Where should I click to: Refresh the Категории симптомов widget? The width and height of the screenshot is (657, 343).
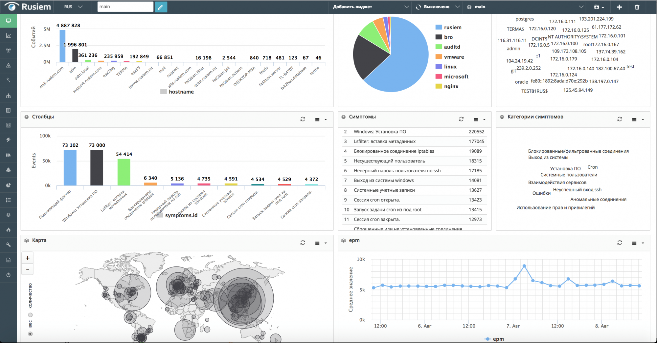620,119
